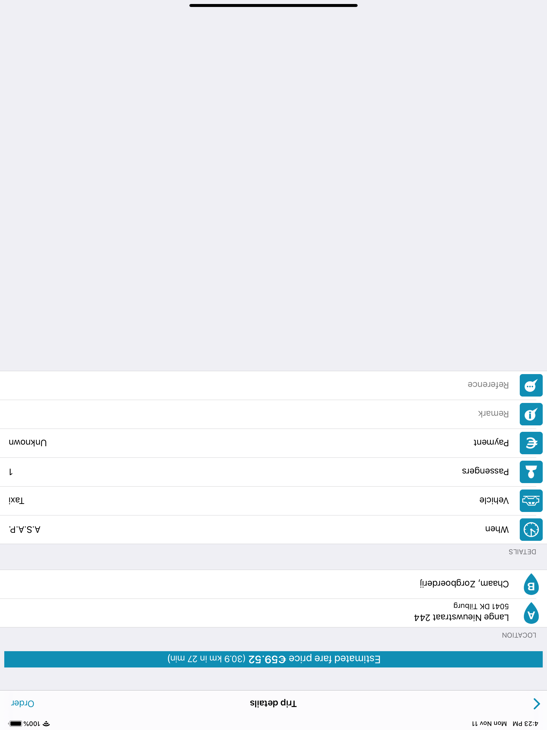
Task: Open the Payment row showing Unknown
Action: pyautogui.click(x=273, y=443)
